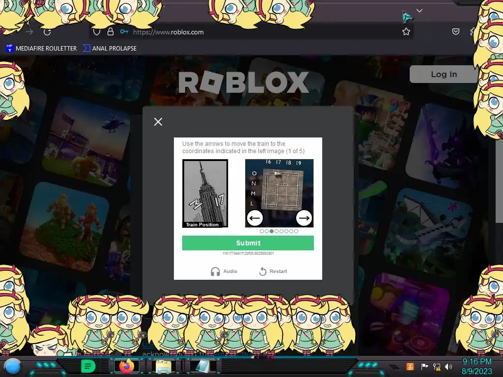Open File Explorer from the taskbar
The image size is (503, 377).
point(163,366)
